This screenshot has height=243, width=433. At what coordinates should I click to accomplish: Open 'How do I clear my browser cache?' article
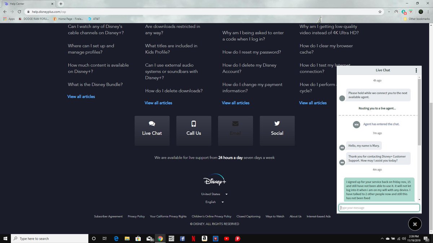pyautogui.click(x=326, y=49)
